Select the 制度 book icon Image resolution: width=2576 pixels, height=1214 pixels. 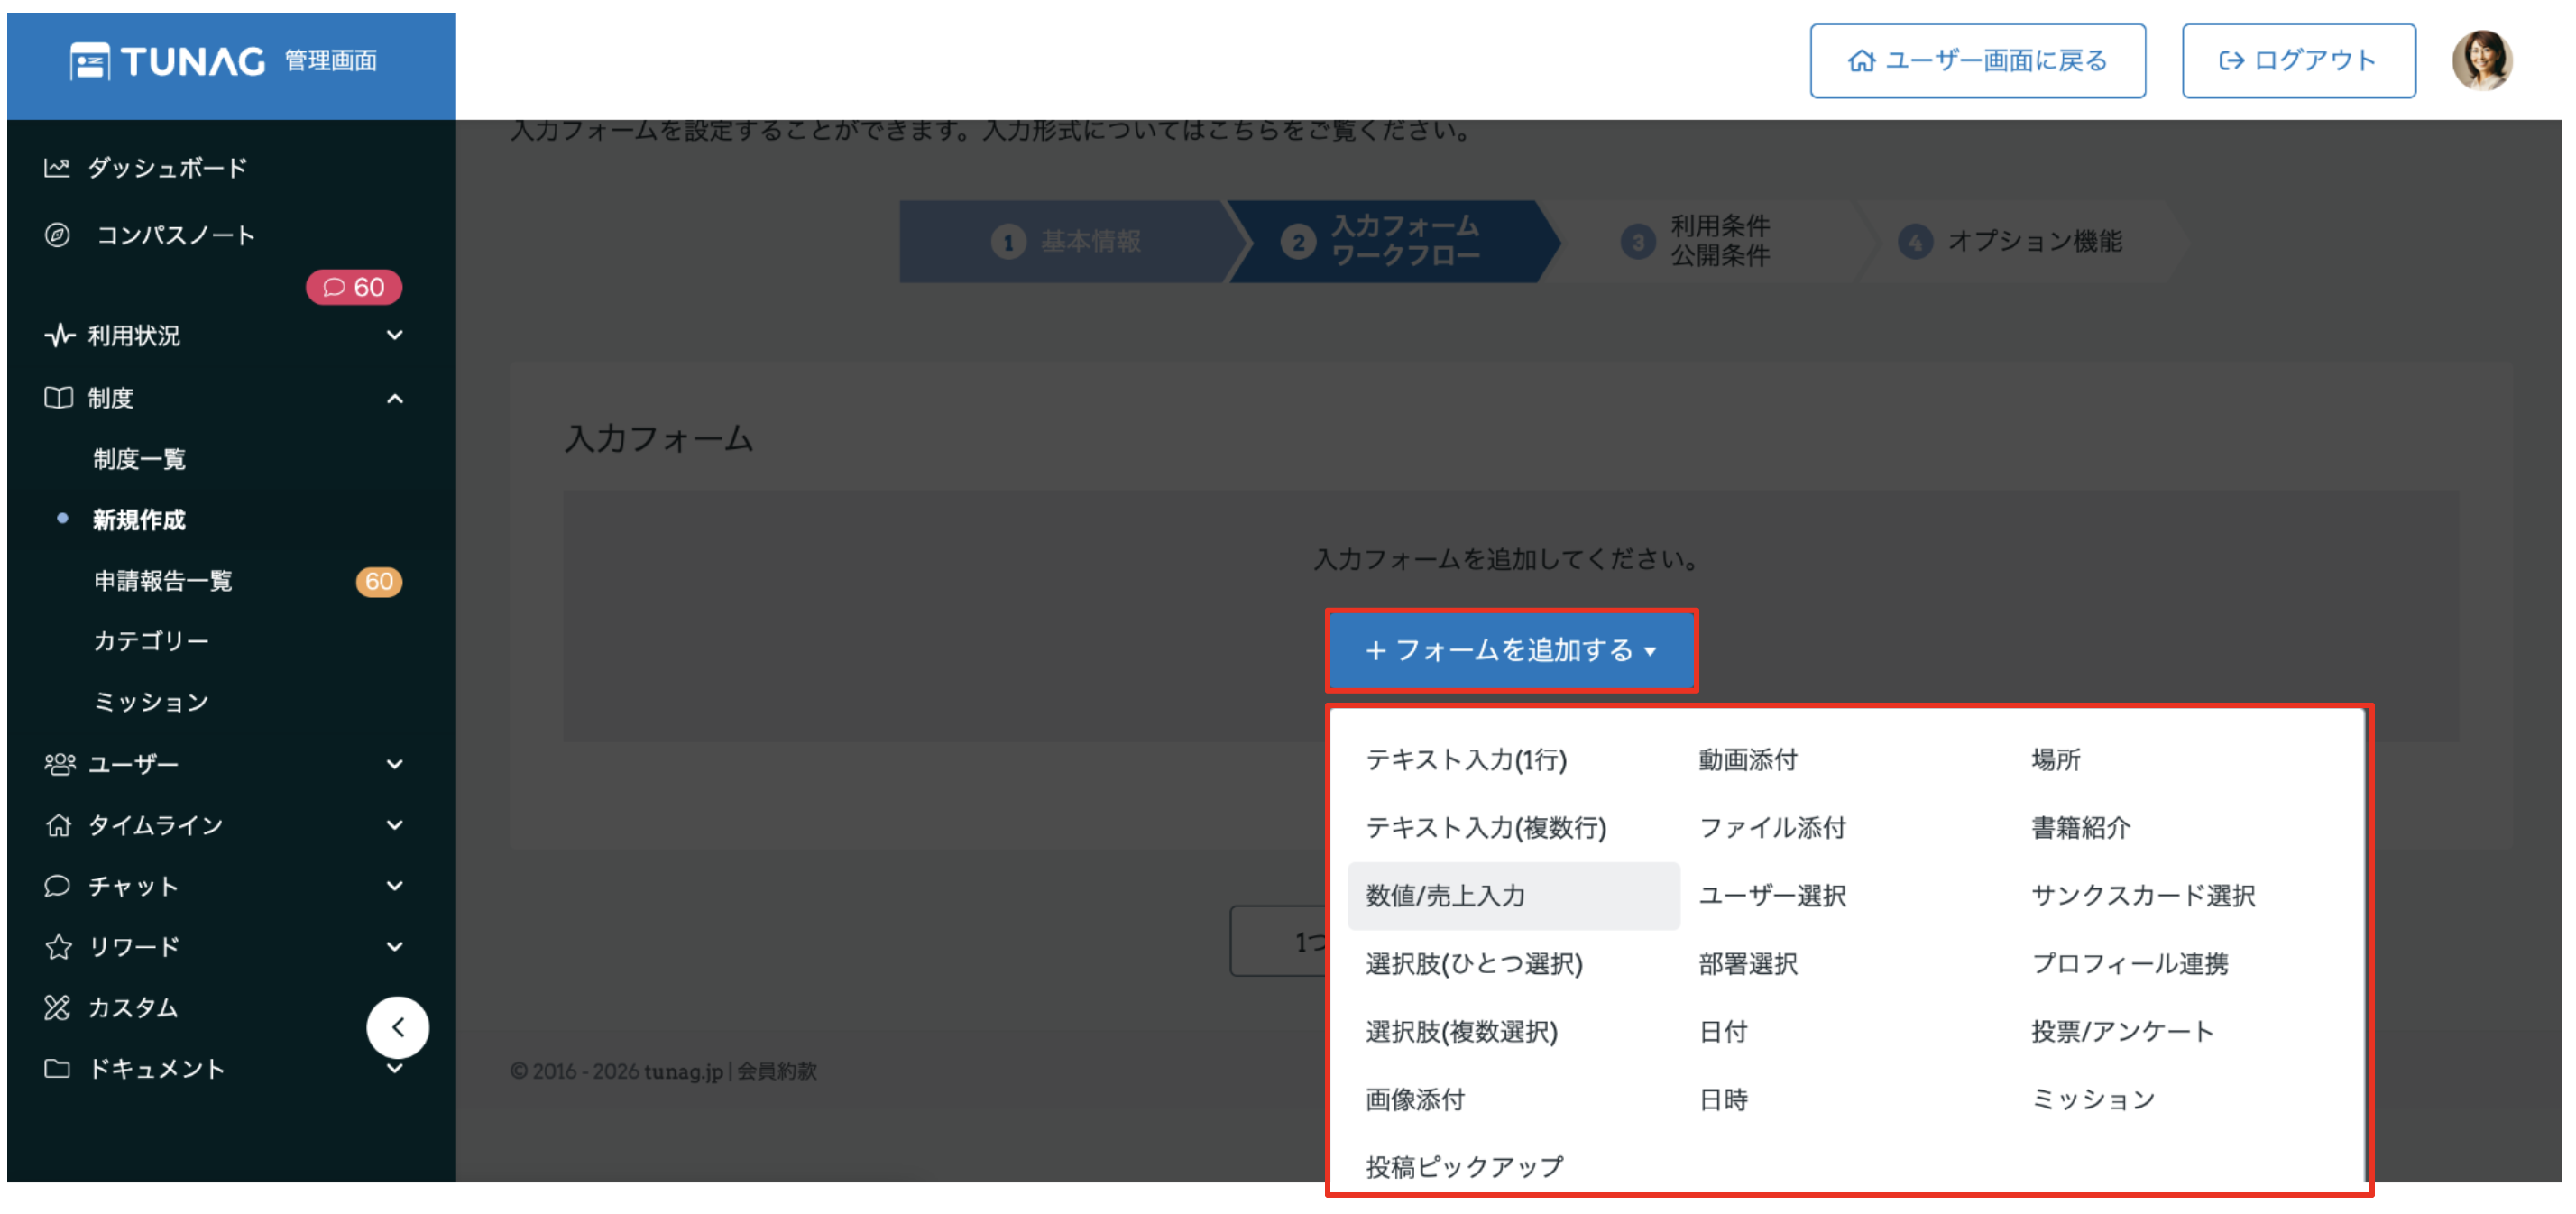[x=57, y=398]
